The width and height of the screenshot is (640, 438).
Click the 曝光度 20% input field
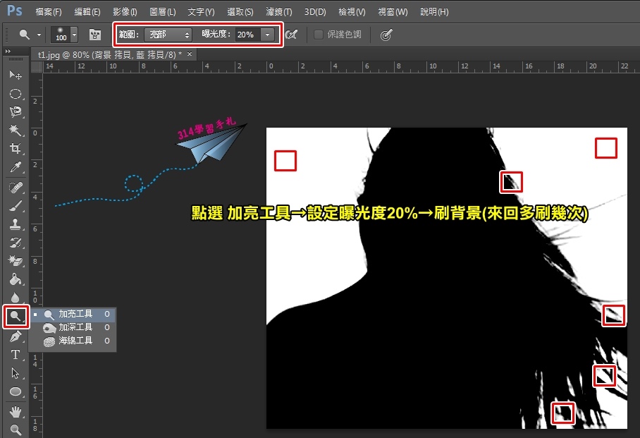tap(248, 35)
